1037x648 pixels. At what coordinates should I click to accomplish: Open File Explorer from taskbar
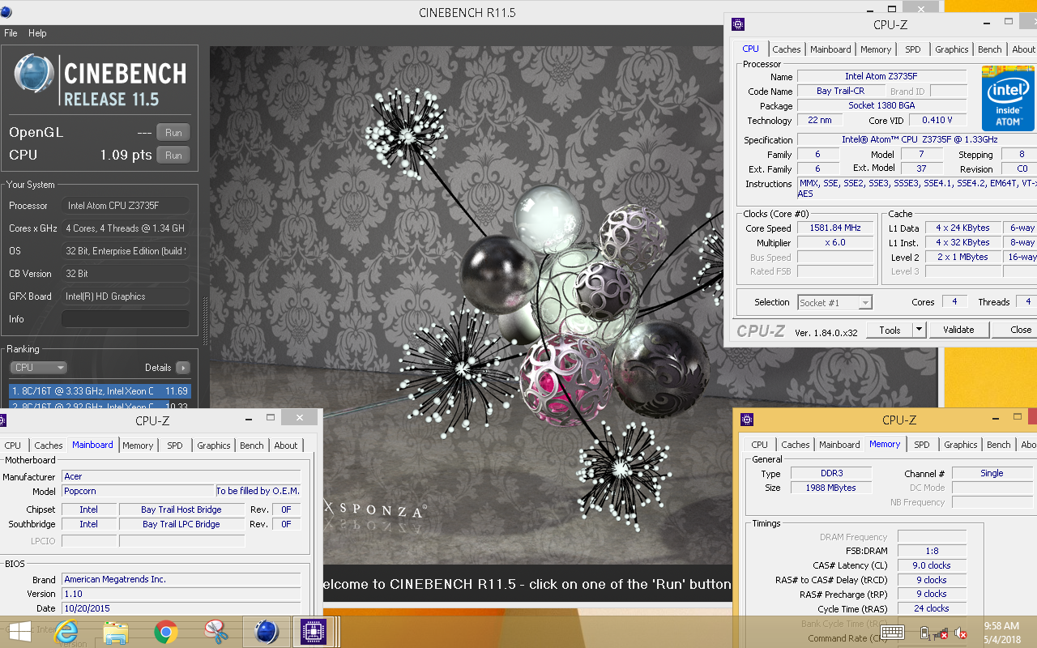click(x=116, y=632)
